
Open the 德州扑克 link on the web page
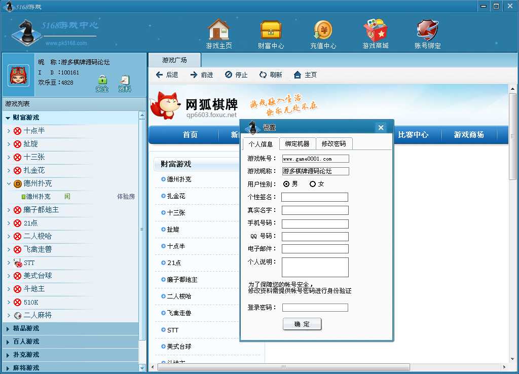pos(179,179)
